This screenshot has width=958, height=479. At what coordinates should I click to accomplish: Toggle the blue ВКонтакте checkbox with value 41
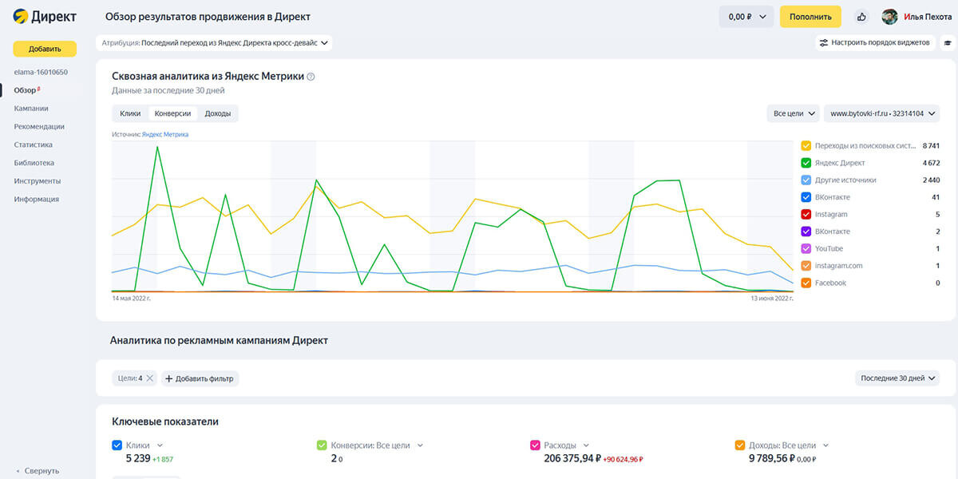point(806,197)
